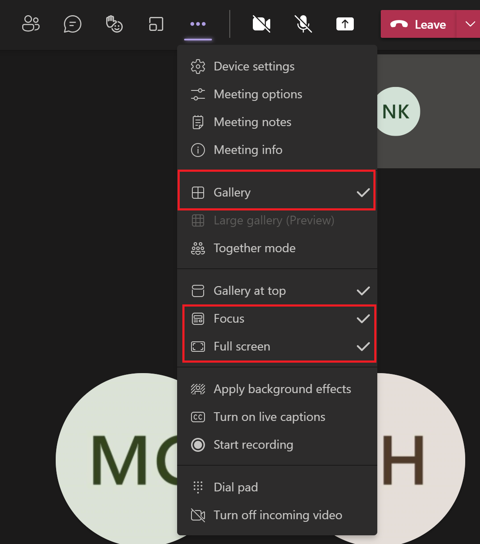This screenshot has height=544, width=480.
Task: Start recording the meeting
Action: tap(253, 444)
